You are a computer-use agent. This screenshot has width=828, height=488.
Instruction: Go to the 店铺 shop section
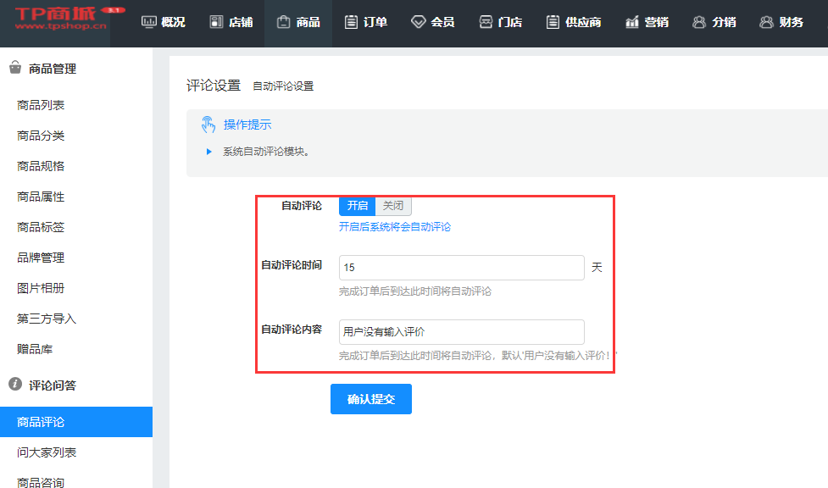(231, 23)
